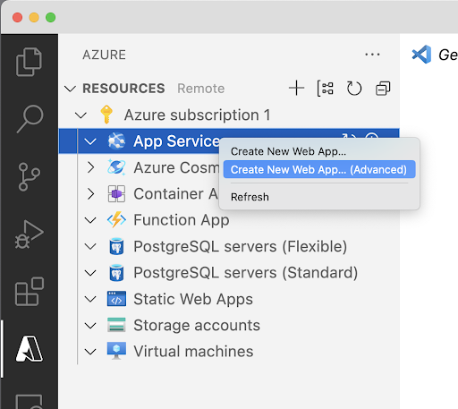Click the AZURE panel title
The width and height of the screenshot is (458, 409).
(x=105, y=55)
